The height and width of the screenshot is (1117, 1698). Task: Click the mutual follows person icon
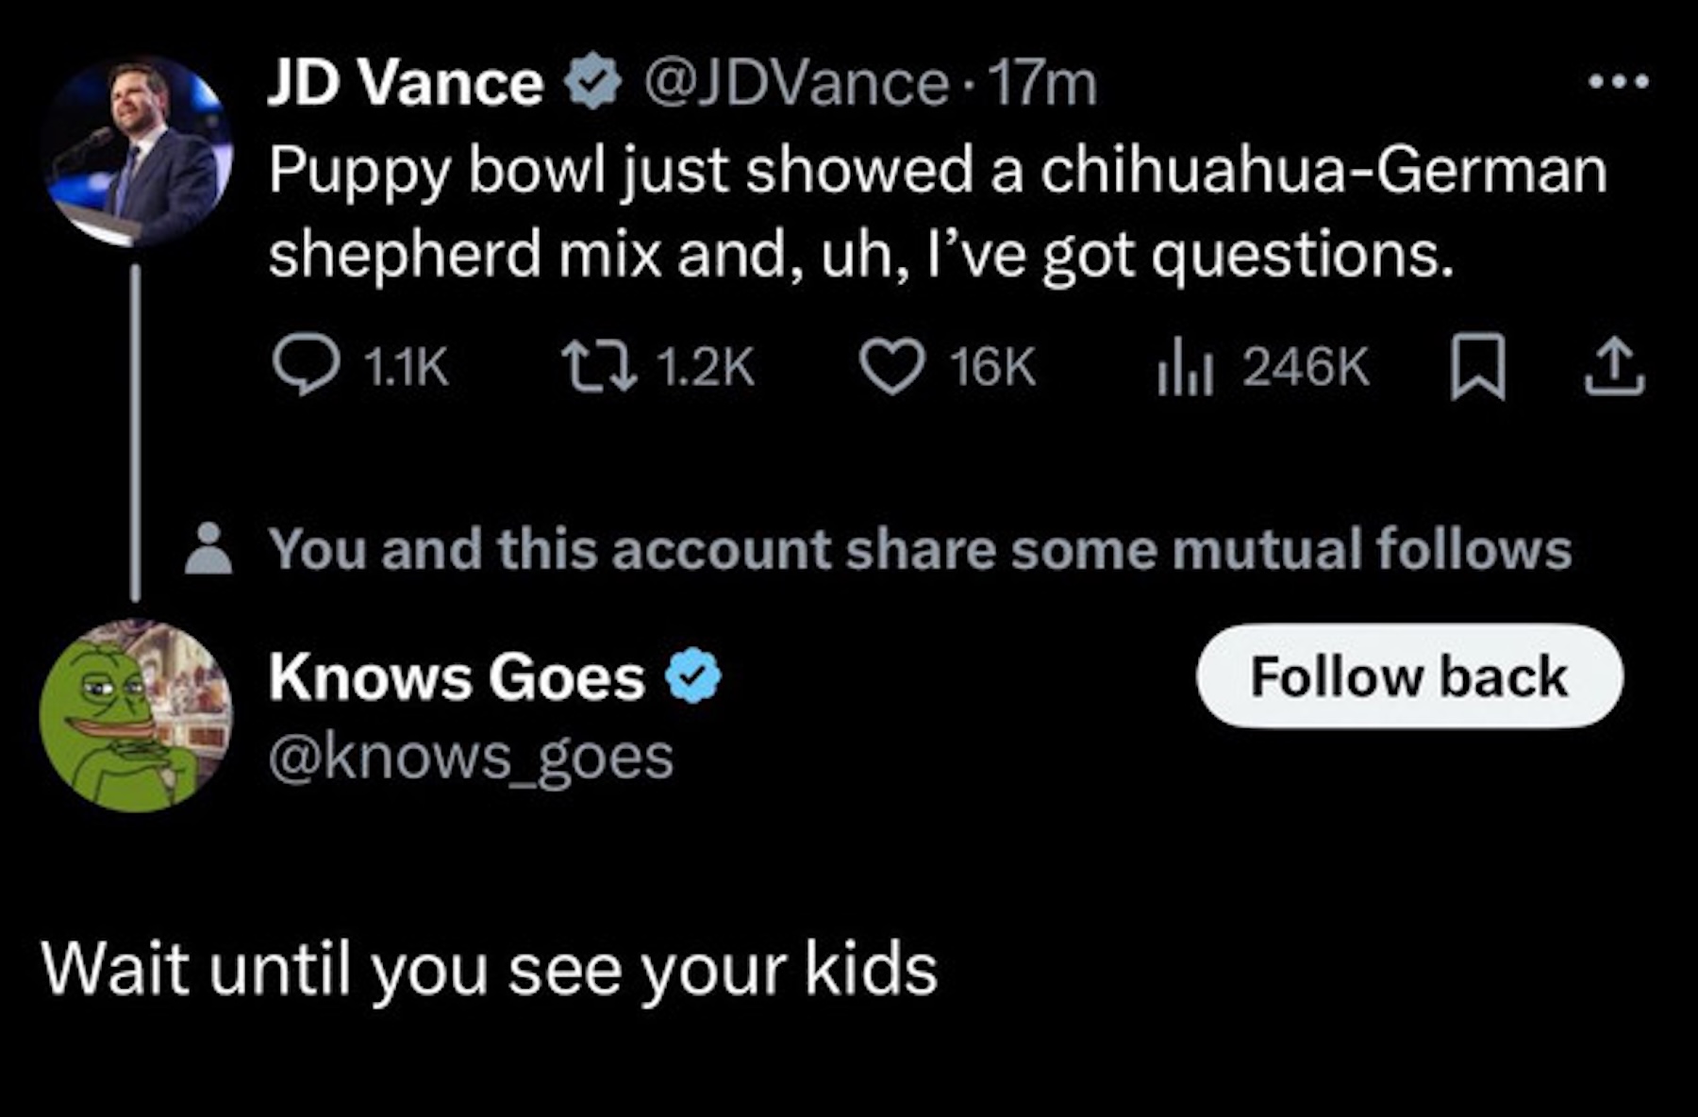tap(208, 548)
